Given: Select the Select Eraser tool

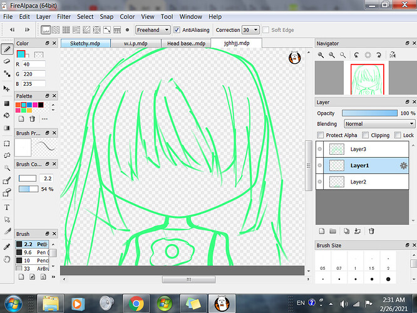Looking at the screenshot, I should [7, 193].
